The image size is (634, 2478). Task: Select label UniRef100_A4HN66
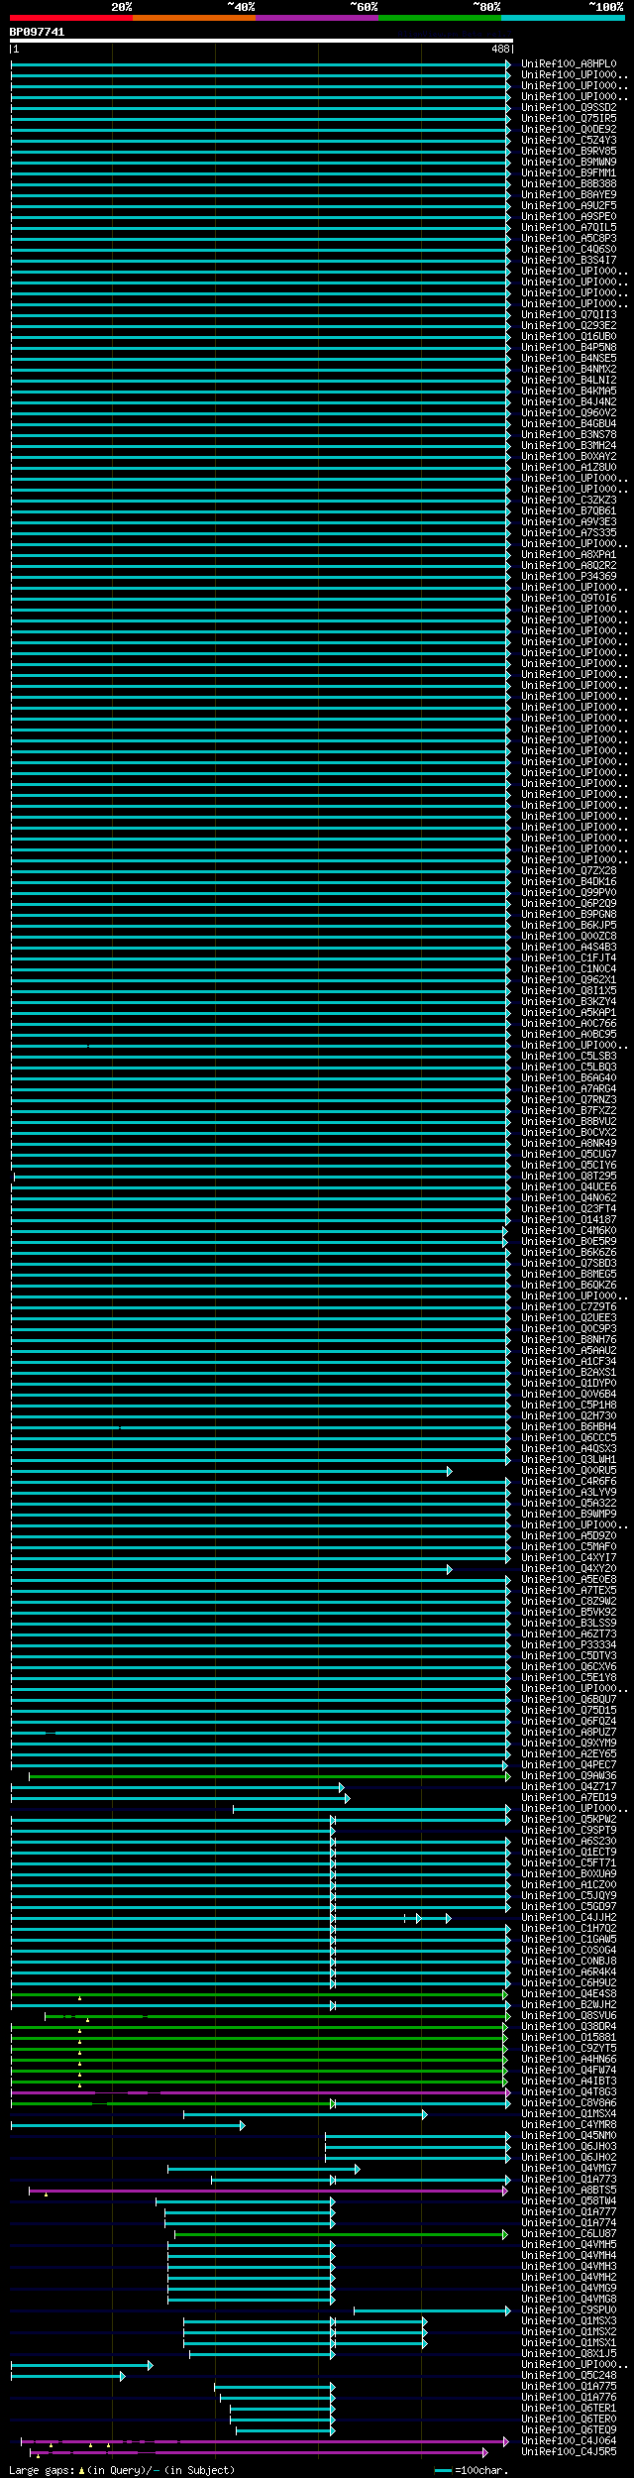[x=569, y=2060]
